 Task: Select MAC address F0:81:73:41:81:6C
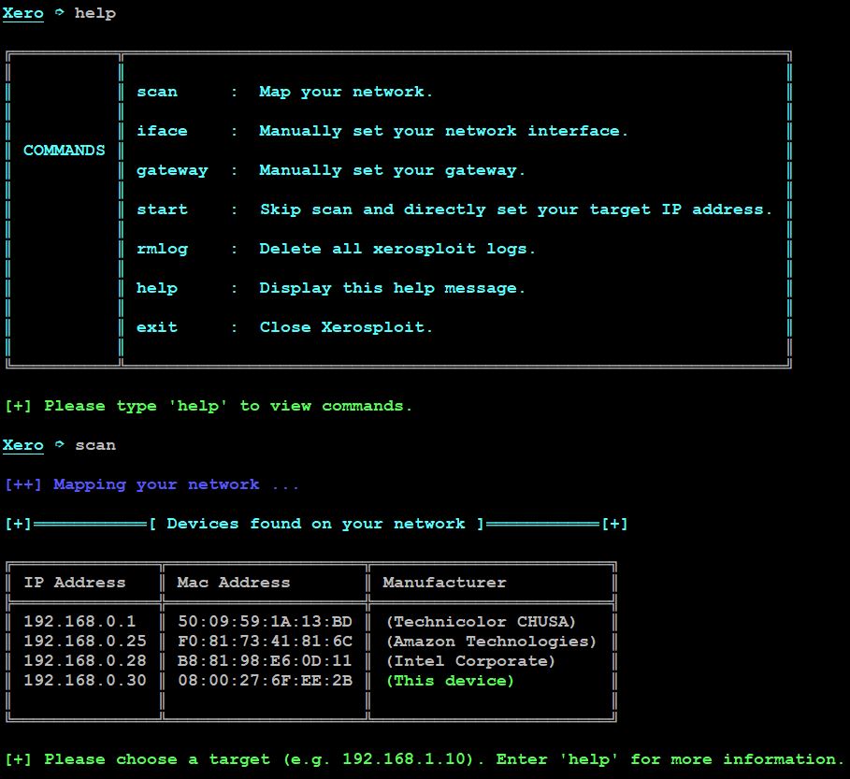265,641
